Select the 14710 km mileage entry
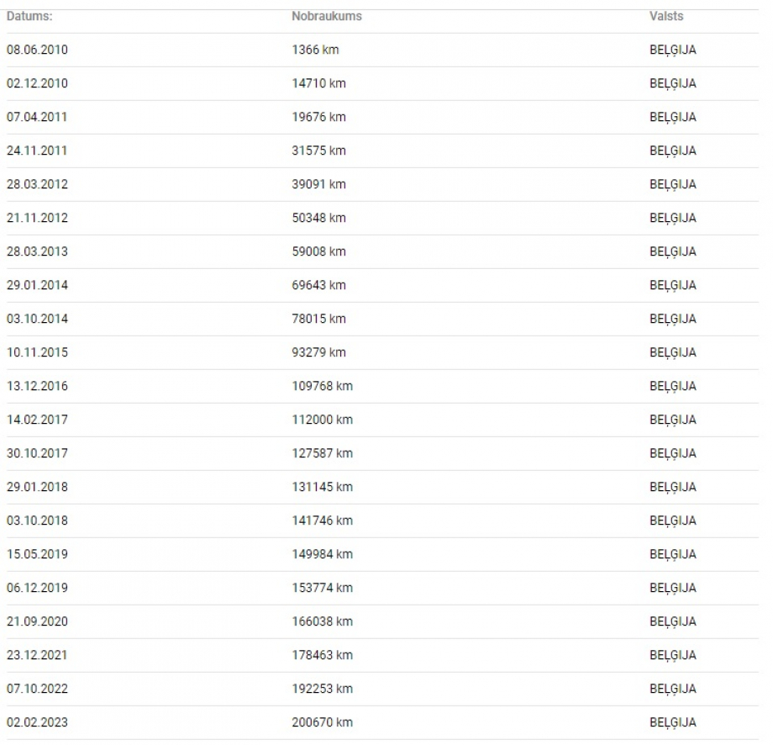Image resolution: width=773 pixels, height=745 pixels. pos(318,83)
